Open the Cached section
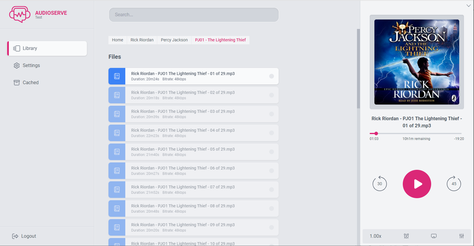 click(x=26, y=83)
